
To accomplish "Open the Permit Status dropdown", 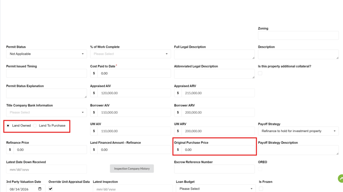I will tap(47, 54).
